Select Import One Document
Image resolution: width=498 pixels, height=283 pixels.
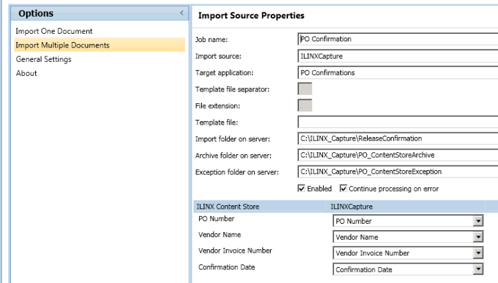[54, 32]
